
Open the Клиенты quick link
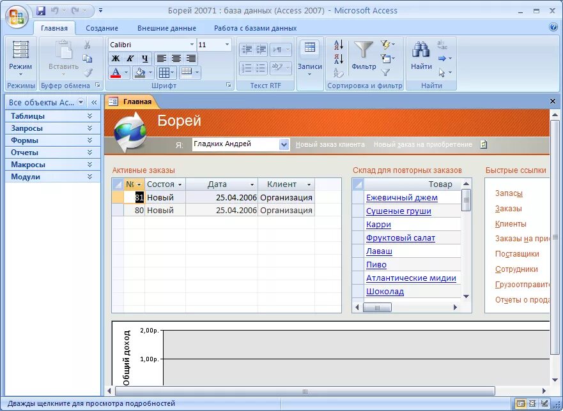511,224
